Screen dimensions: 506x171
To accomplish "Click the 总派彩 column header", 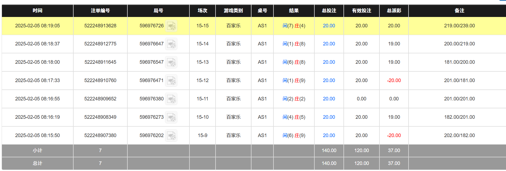I will pyautogui.click(x=394, y=11).
